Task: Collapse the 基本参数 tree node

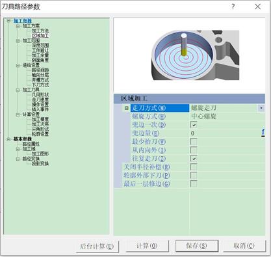Action: coord(8,139)
